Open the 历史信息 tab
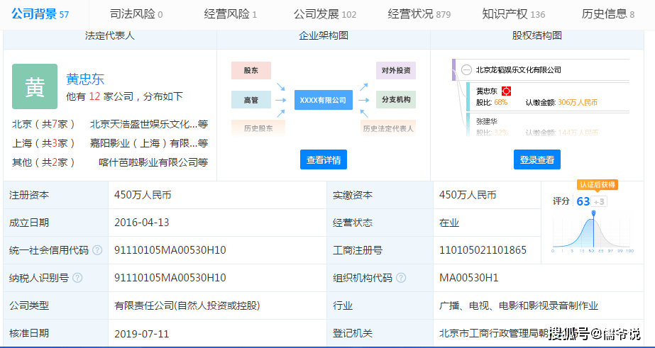This screenshot has height=348, width=655. pos(607,14)
